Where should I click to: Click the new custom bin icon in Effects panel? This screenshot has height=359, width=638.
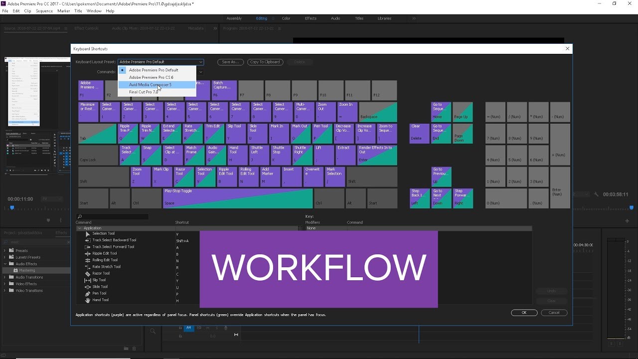click(127, 348)
